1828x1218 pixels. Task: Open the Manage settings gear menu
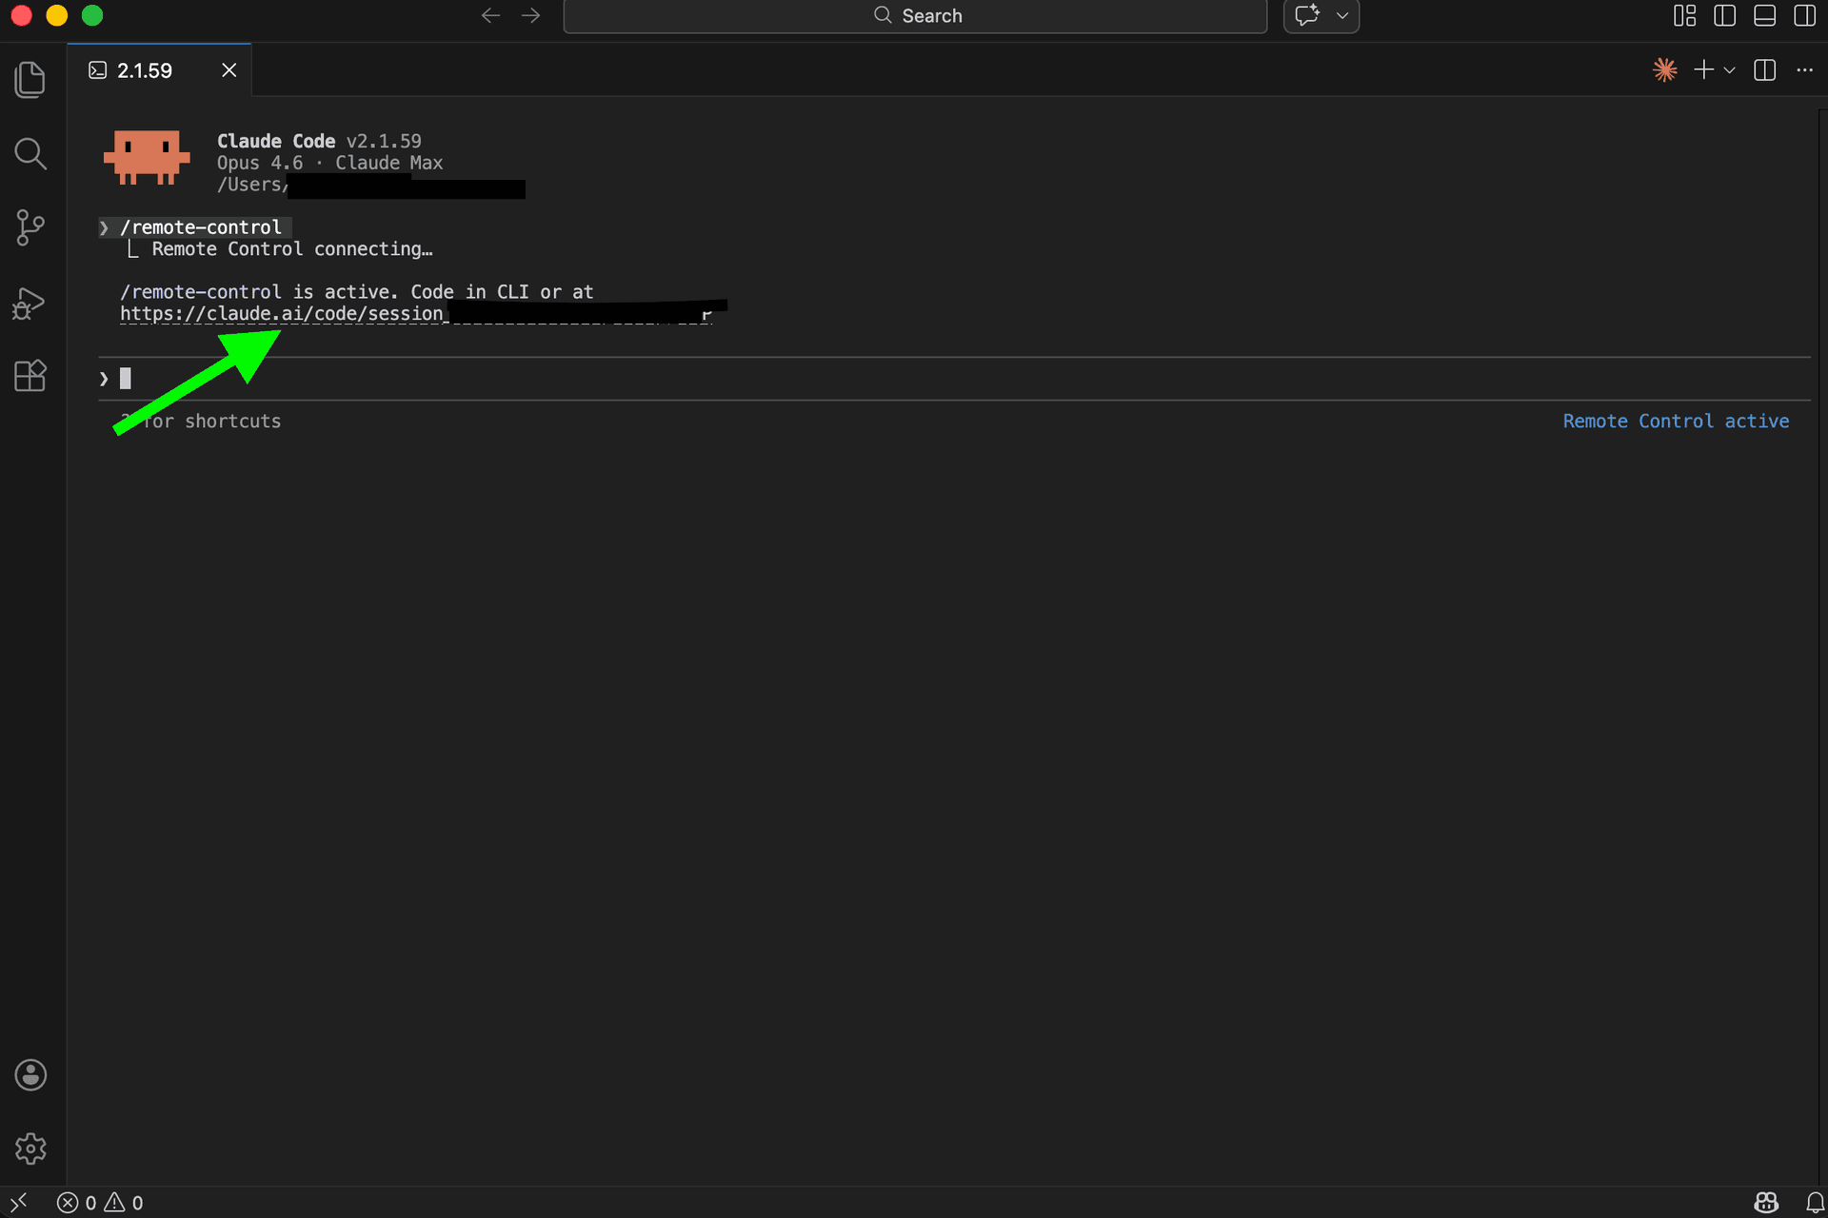[30, 1149]
